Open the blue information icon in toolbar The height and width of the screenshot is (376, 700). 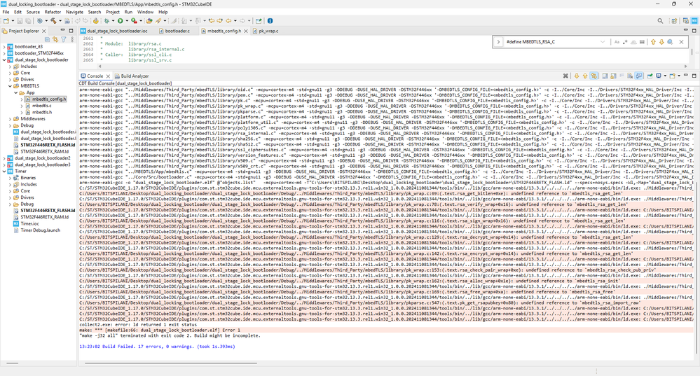[x=270, y=20]
